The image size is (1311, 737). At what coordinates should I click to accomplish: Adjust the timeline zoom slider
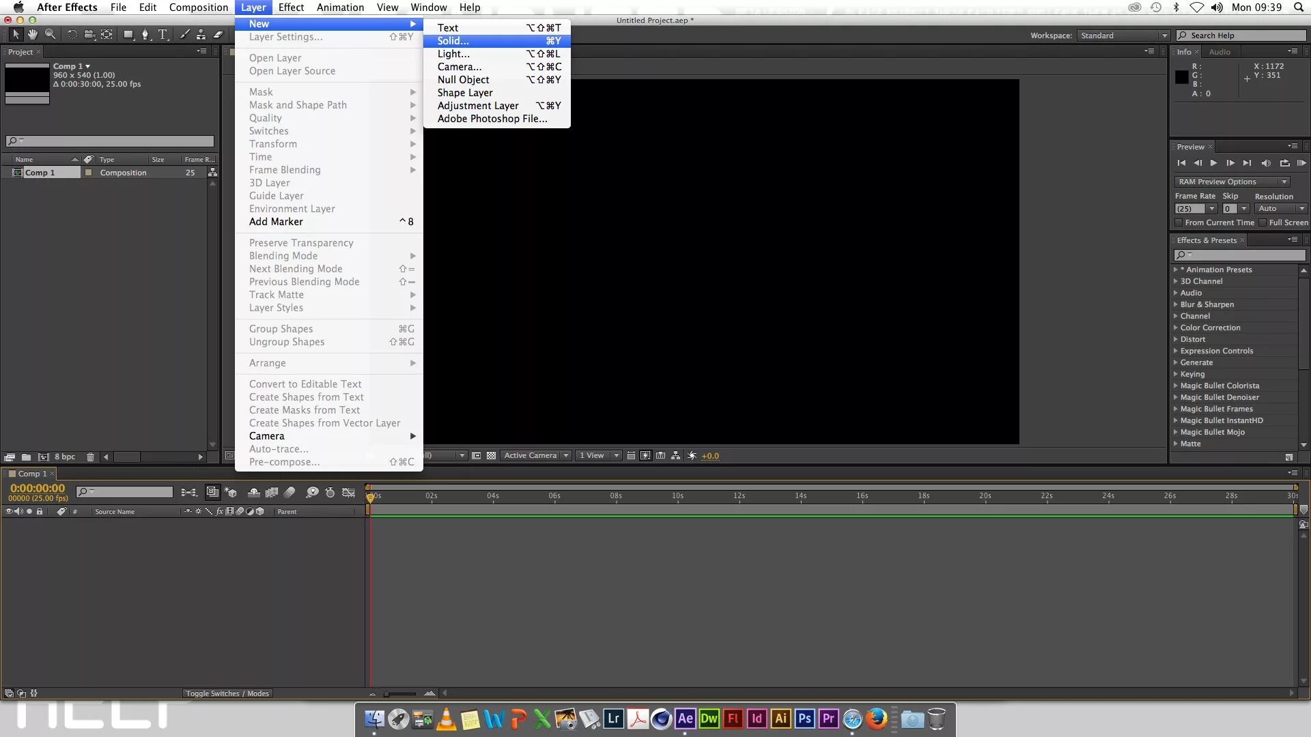coord(400,693)
